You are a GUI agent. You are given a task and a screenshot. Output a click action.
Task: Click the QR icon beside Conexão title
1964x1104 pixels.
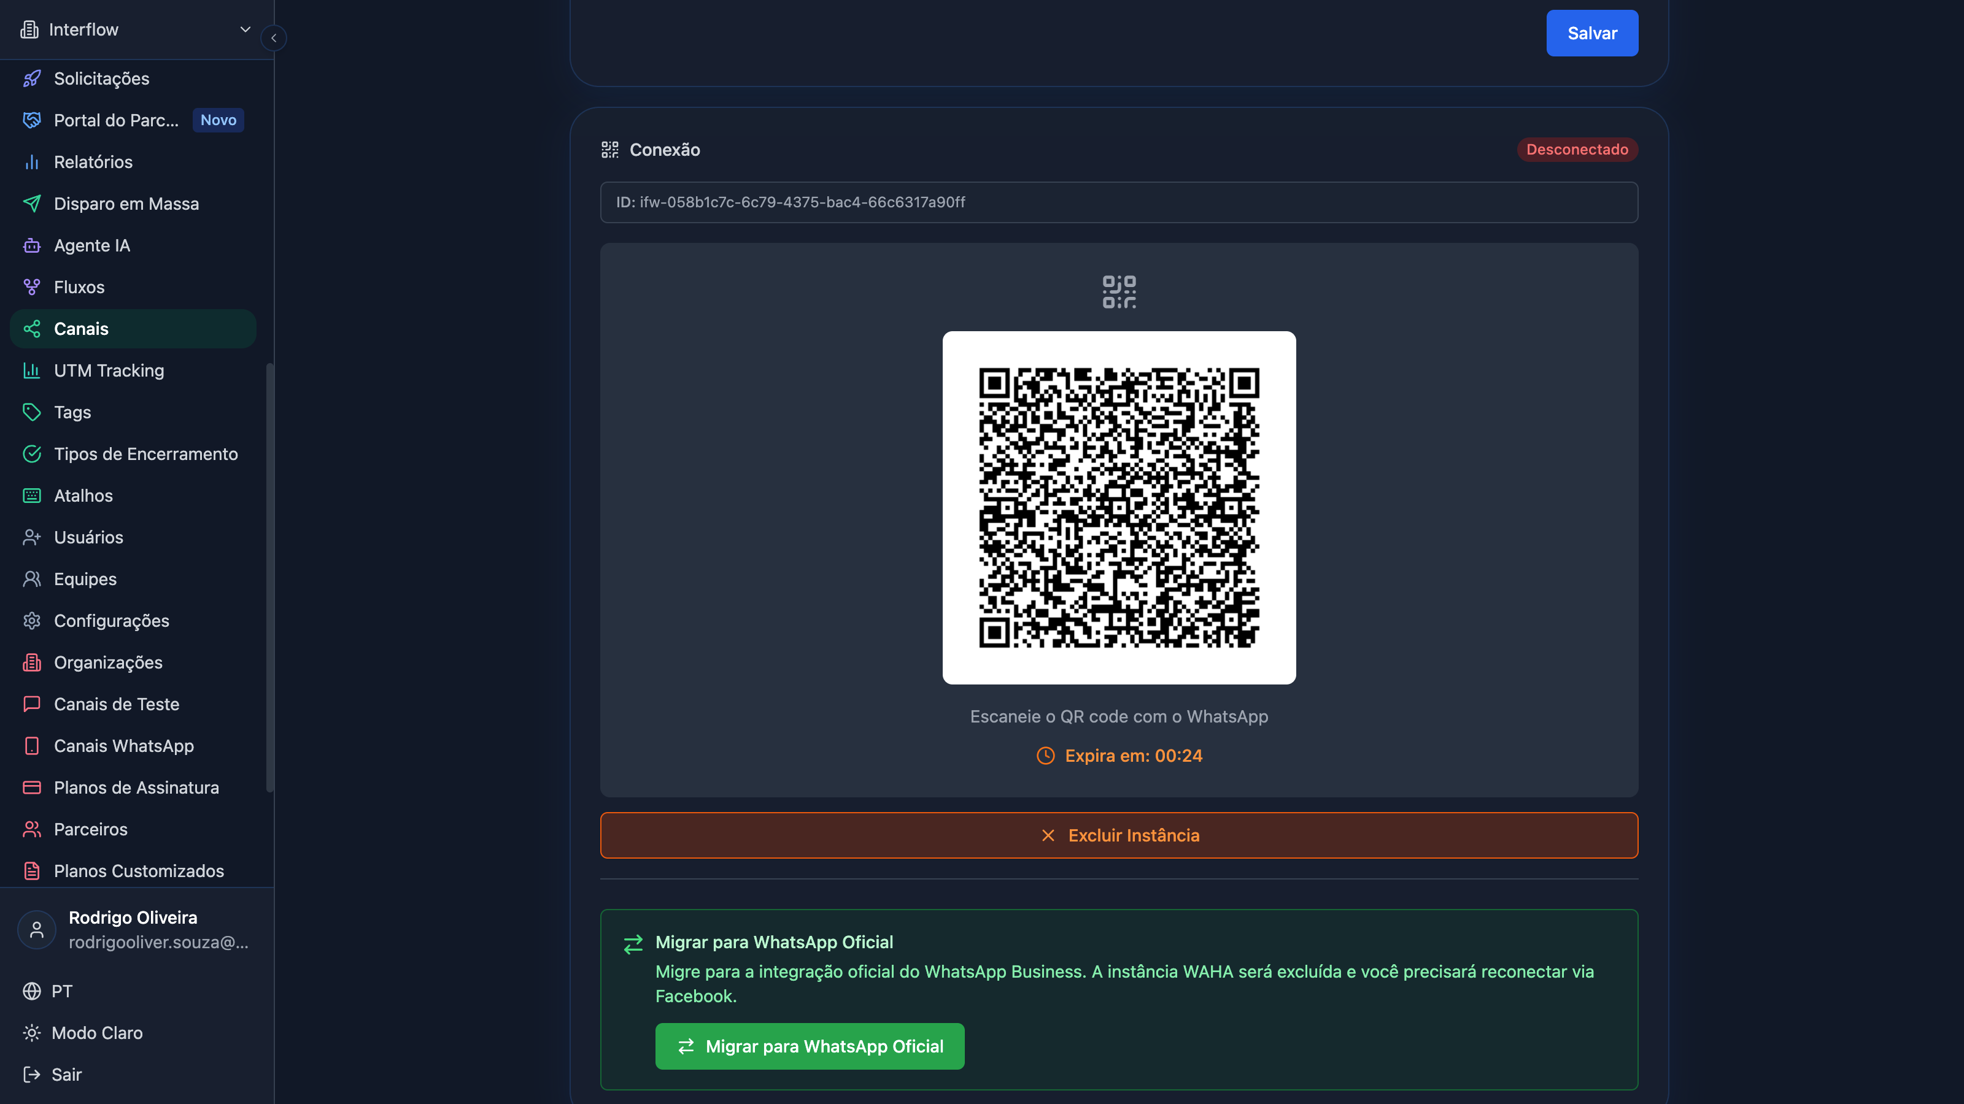[610, 150]
